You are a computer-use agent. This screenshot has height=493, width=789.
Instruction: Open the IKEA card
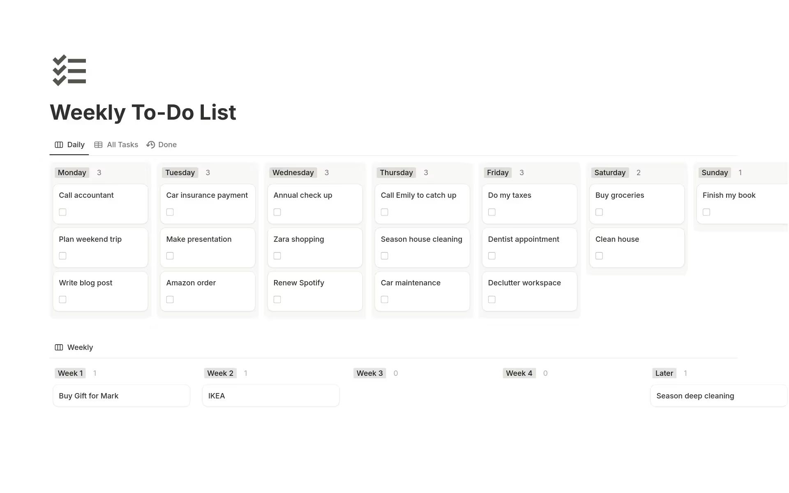tap(270, 396)
